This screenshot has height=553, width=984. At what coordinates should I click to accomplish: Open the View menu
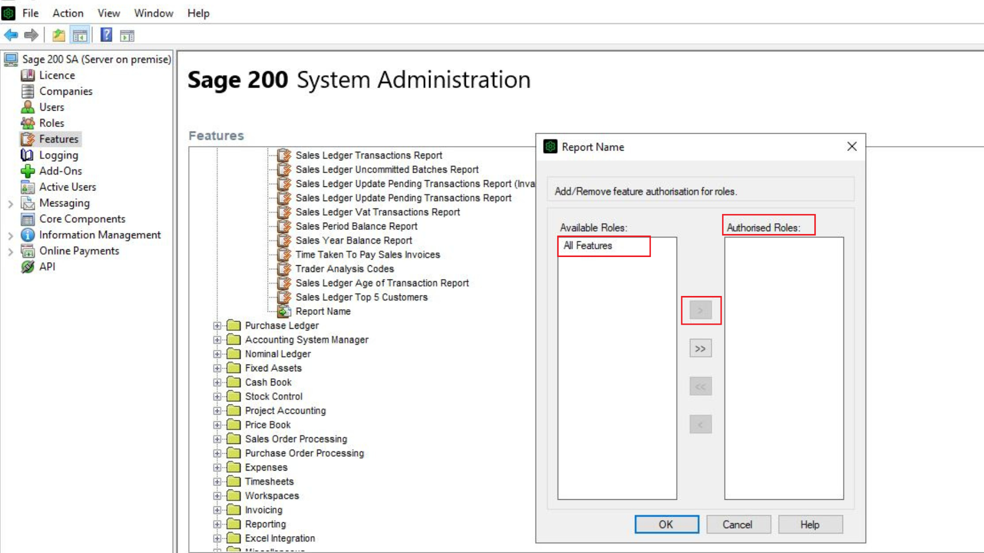click(108, 13)
